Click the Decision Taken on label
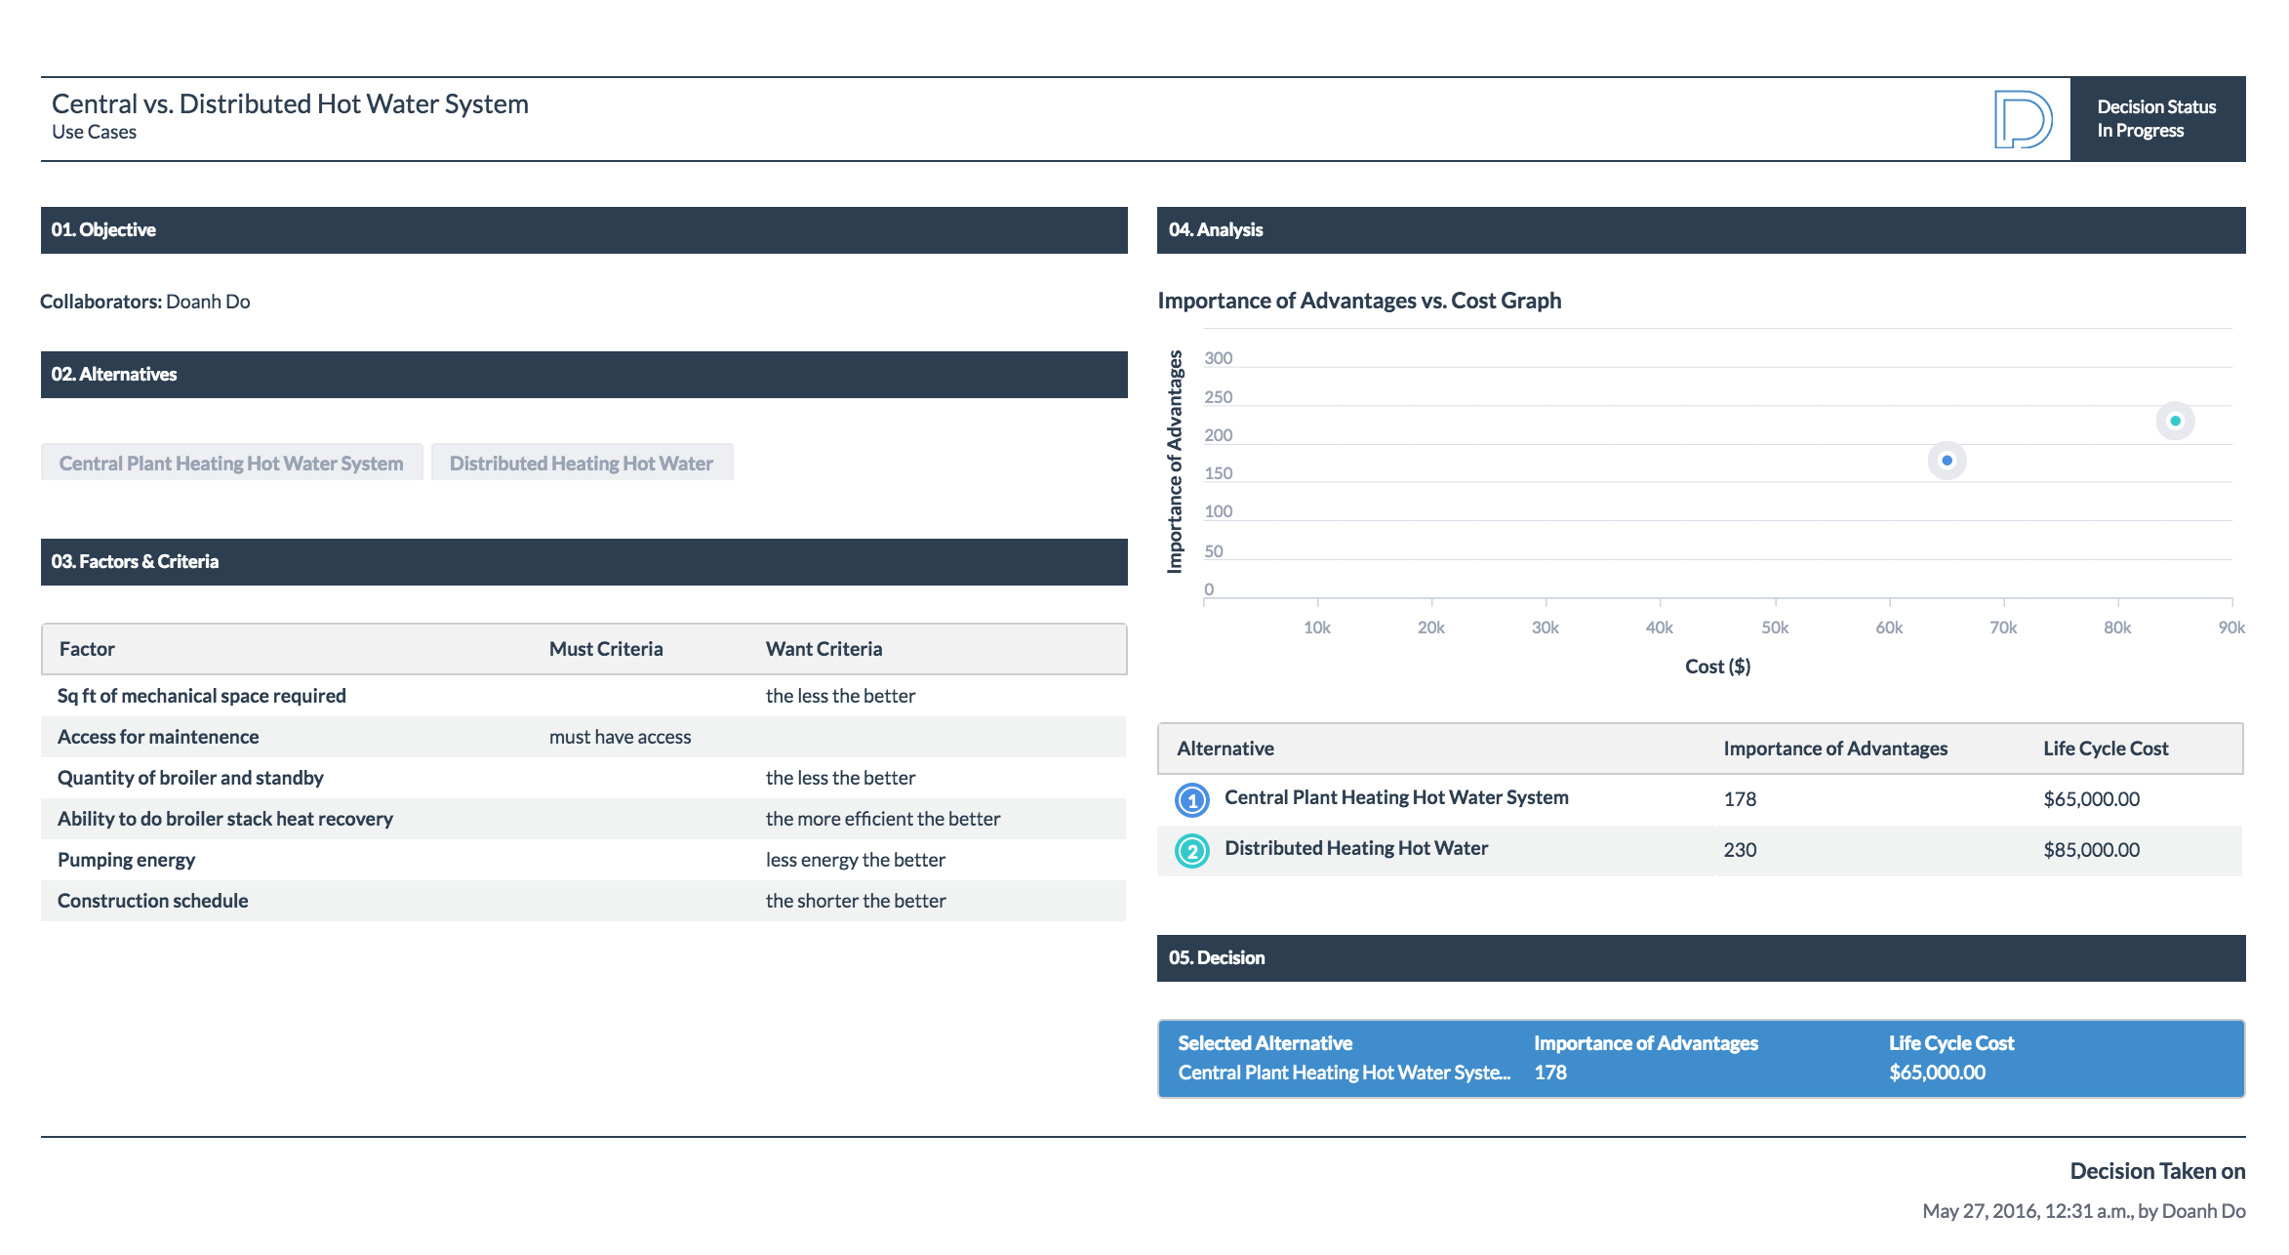This screenshot has height=1255, width=2289. 2157,1171
